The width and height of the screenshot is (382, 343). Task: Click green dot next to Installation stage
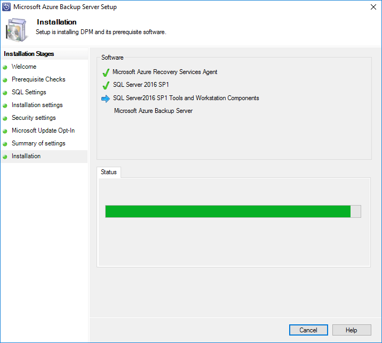pos(5,157)
